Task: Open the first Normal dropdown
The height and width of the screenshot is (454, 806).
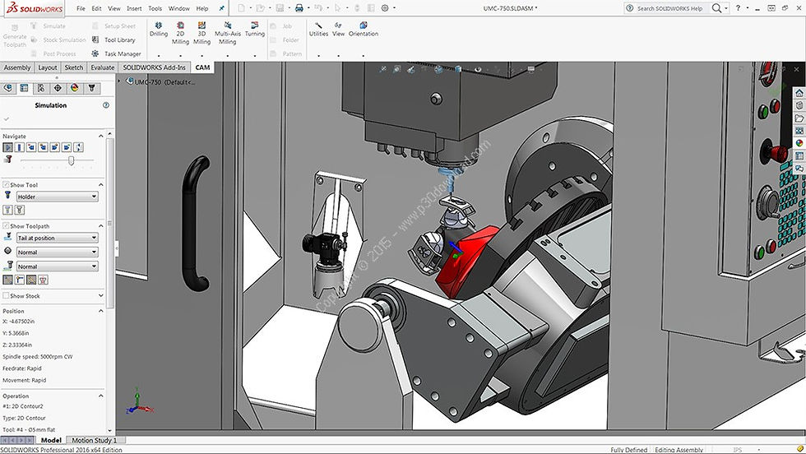Action: [57, 252]
